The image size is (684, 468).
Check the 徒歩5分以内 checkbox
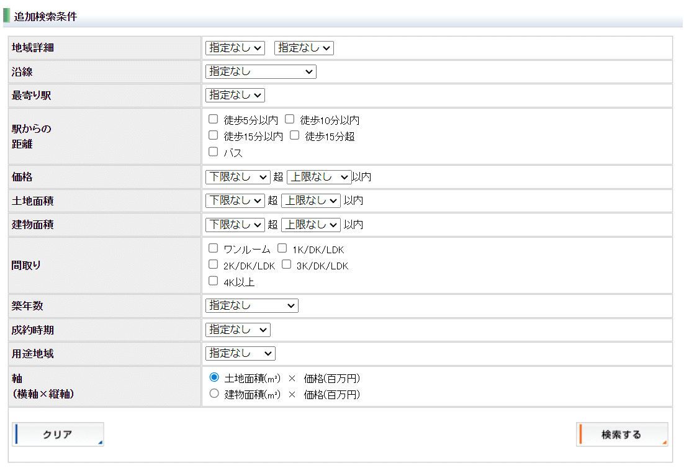click(x=214, y=119)
